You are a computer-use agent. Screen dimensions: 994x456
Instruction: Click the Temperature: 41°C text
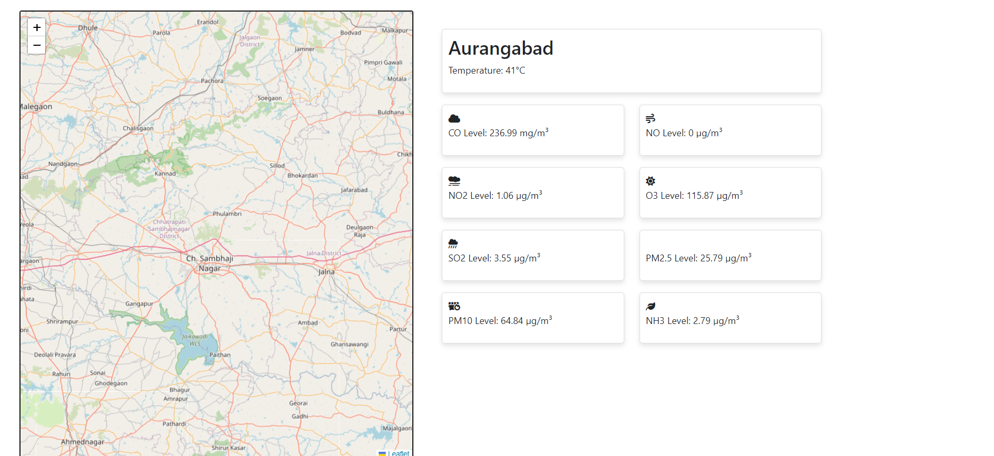[486, 70]
